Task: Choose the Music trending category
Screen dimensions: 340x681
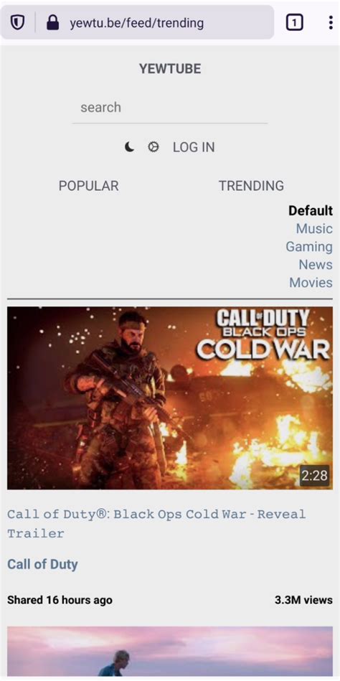Action: (314, 228)
